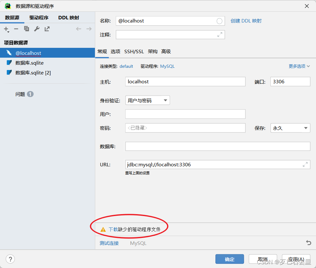Viewport: 316px width, 268px height.
Task: Click 测试连接 to test the connection
Action: tap(109, 243)
